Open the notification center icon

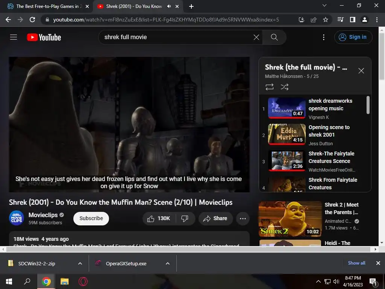pyautogui.click(x=373, y=281)
